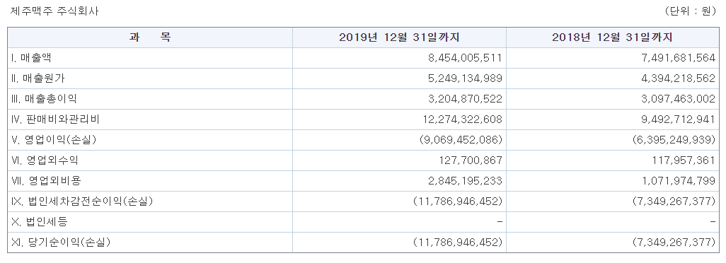Click row label XI. 당기순이익(손실)

(x=60, y=242)
